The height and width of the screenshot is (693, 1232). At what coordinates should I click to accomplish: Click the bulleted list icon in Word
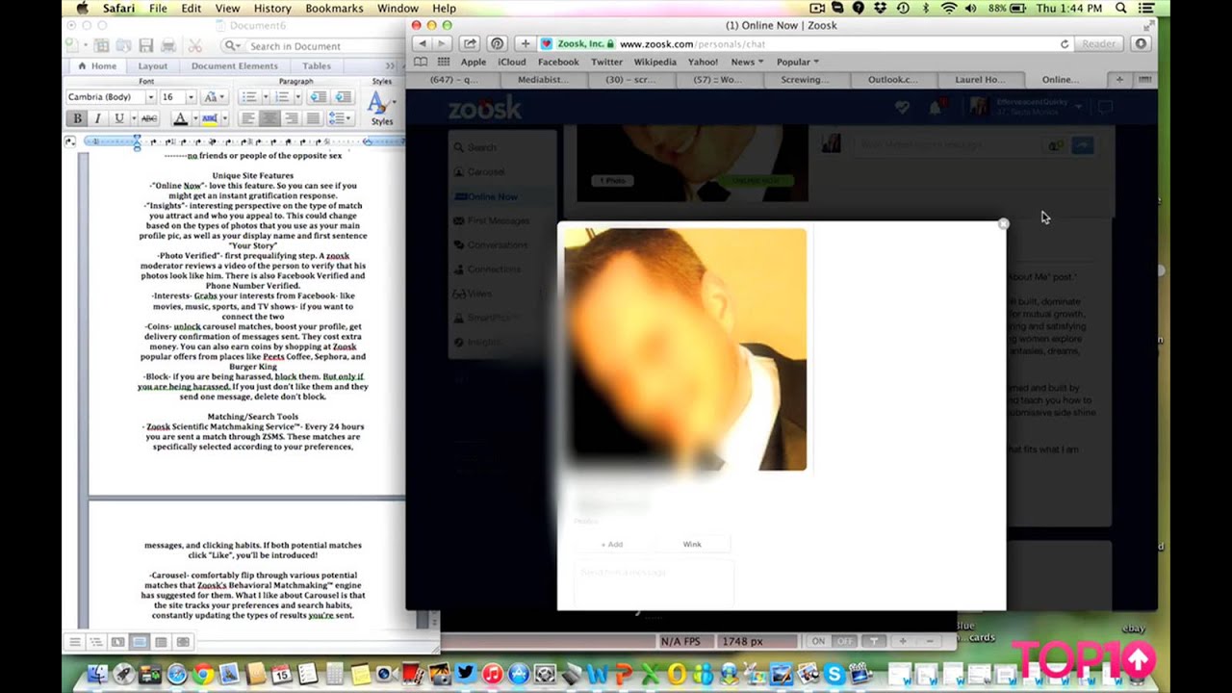click(248, 97)
